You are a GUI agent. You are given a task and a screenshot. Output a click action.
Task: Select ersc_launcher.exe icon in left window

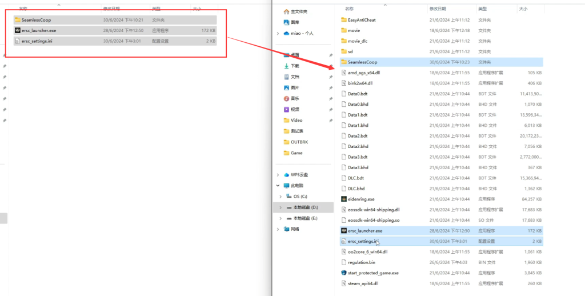[x=18, y=30]
